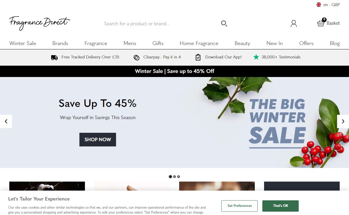Open the user account icon
The width and height of the screenshot is (349, 215).
294,24
